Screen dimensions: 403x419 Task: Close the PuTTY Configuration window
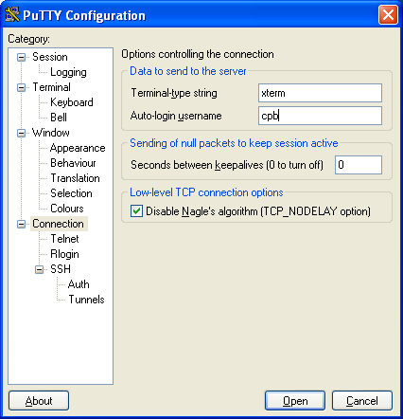388,14
